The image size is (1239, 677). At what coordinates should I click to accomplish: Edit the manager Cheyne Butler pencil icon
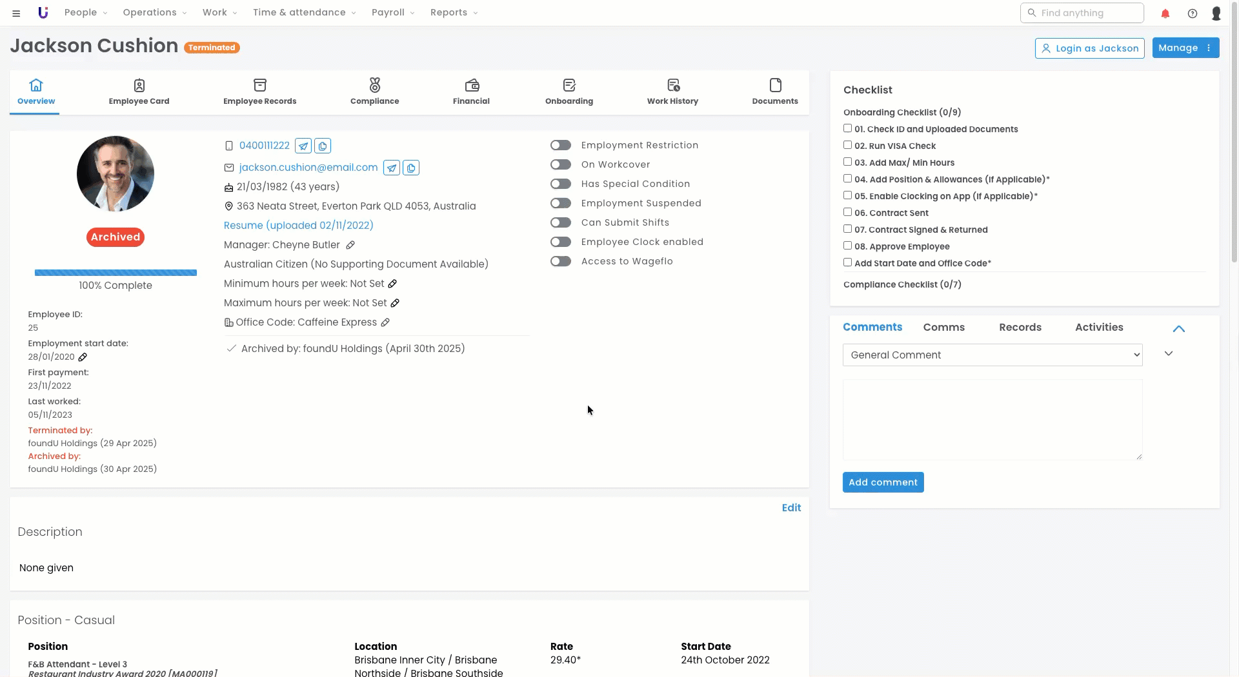[350, 245]
